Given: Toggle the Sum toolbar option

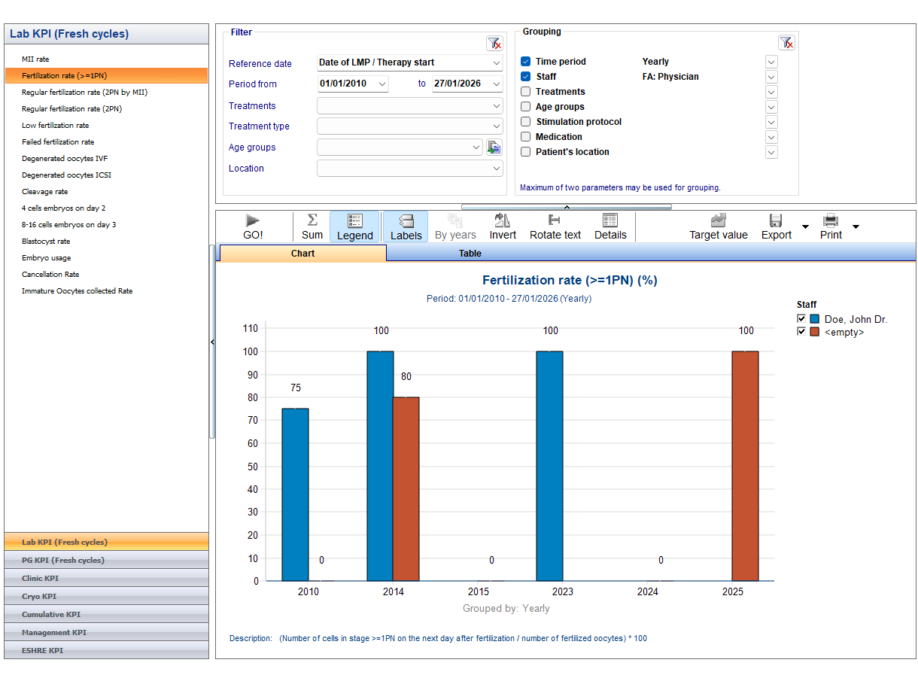Looking at the screenshot, I should (x=312, y=226).
